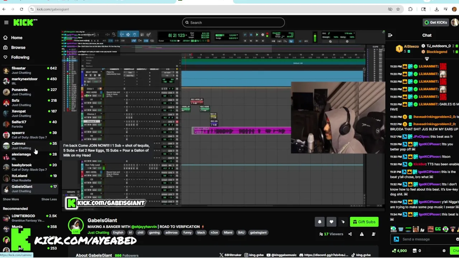The height and width of the screenshot is (258, 459).
Task: Open chat identity hammer badge icon
Action: (x=396, y=239)
